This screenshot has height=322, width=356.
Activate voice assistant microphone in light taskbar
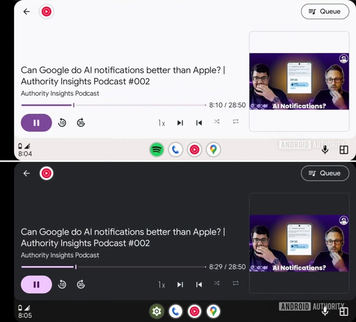325,149
